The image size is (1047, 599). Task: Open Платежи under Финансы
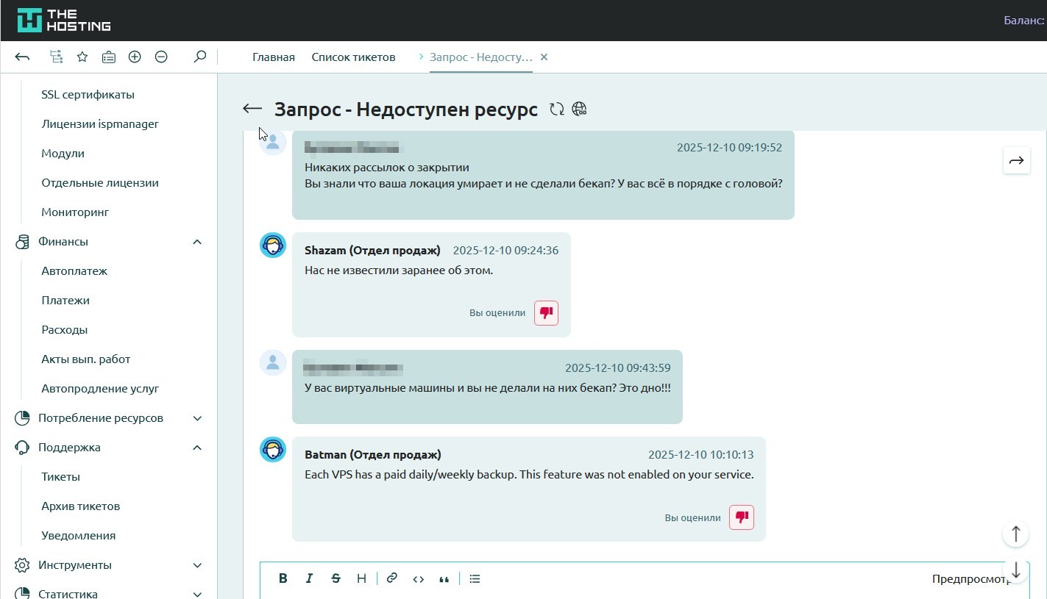[x=65, y=301]
